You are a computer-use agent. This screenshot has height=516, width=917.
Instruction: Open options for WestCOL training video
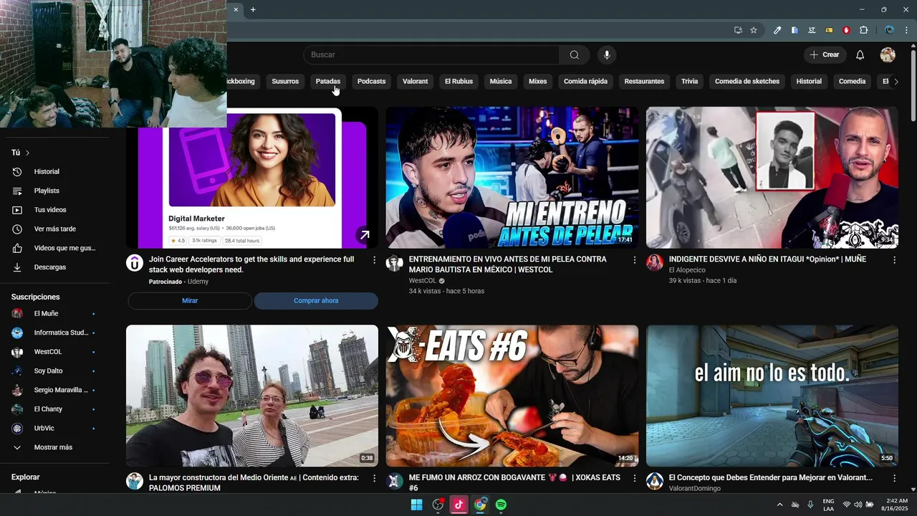(634, 260)
